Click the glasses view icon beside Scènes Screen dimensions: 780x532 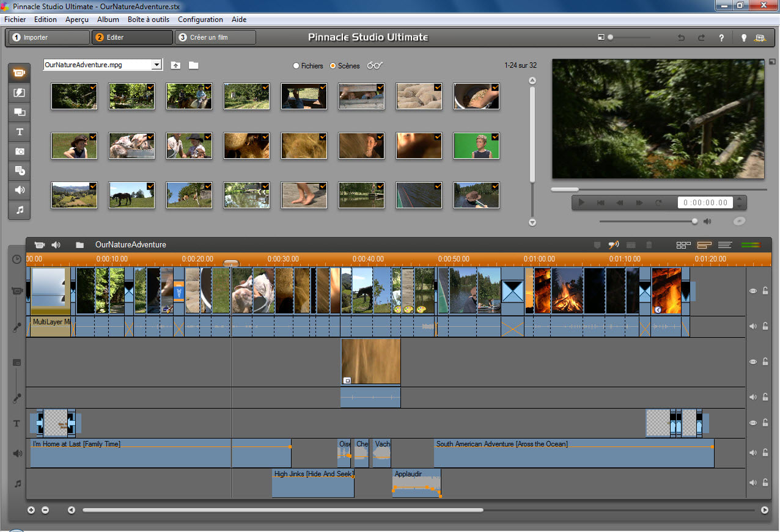(x=375, y=65)
